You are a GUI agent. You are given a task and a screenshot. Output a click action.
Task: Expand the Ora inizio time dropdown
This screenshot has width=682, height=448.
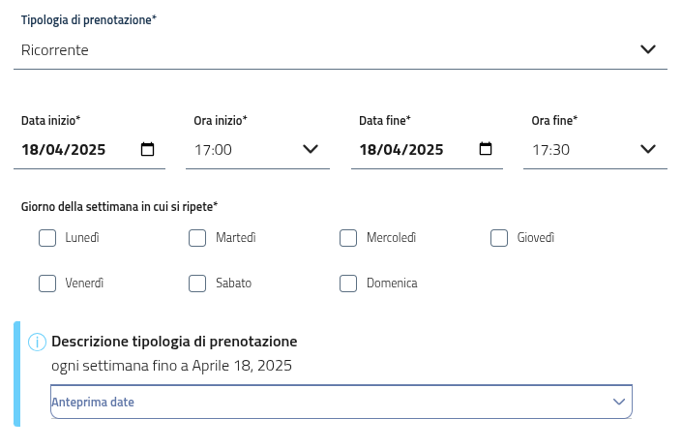coord(256,150)
